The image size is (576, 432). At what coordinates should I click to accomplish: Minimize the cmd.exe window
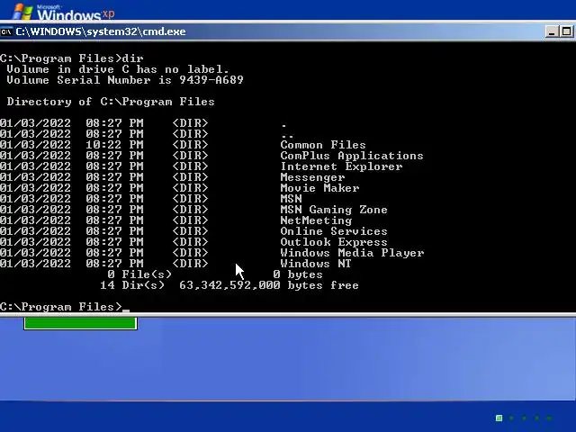tap(552, 32)
